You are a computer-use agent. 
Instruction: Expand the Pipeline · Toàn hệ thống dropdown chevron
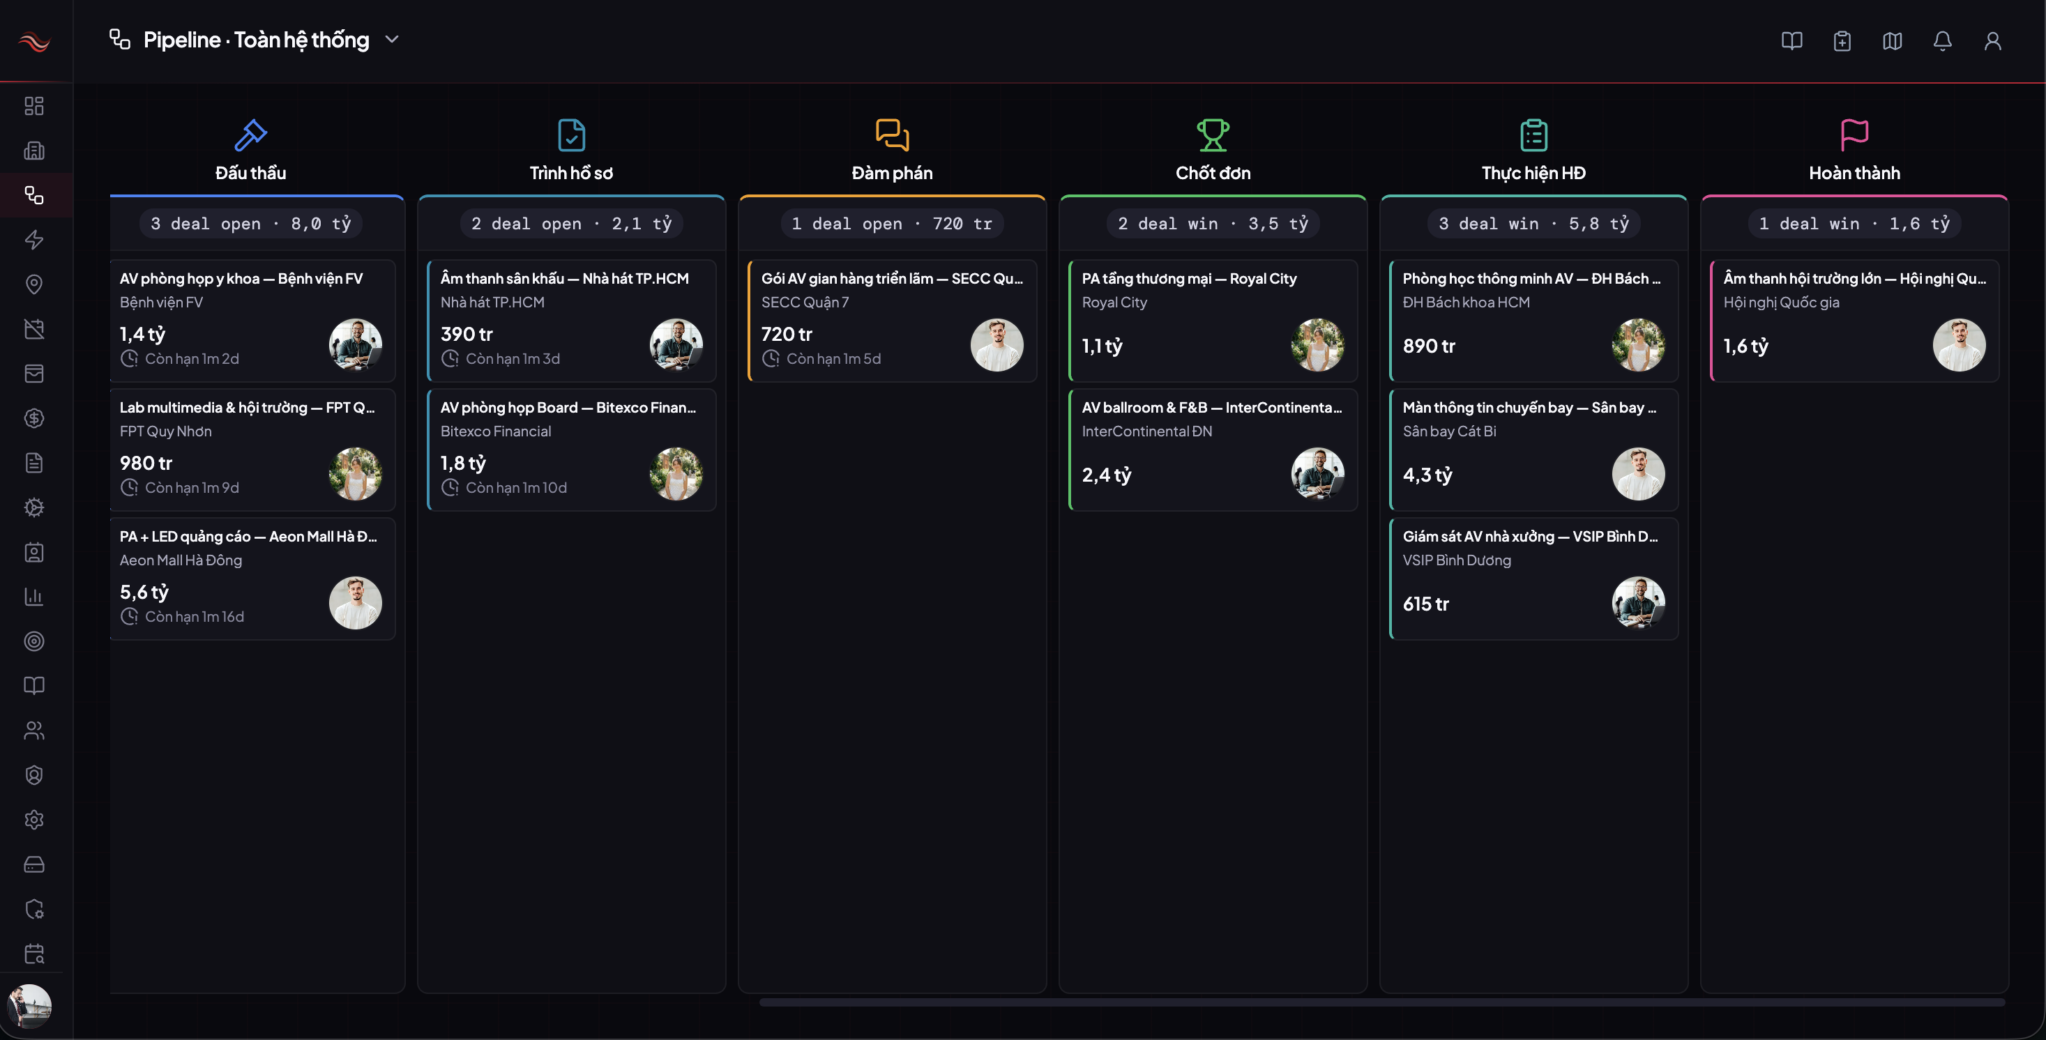[x=392, y=39]
